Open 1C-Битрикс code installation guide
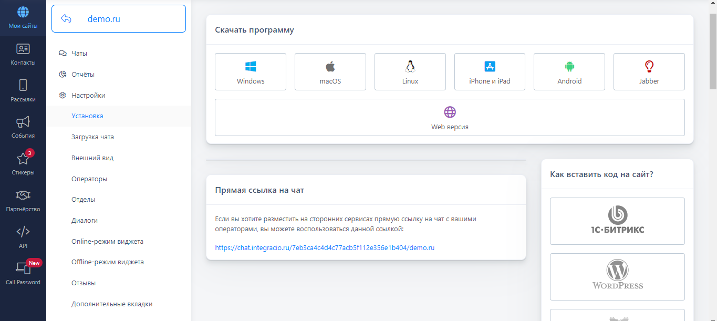This screenshot has width=717, height=321. [x=617, y=221]
